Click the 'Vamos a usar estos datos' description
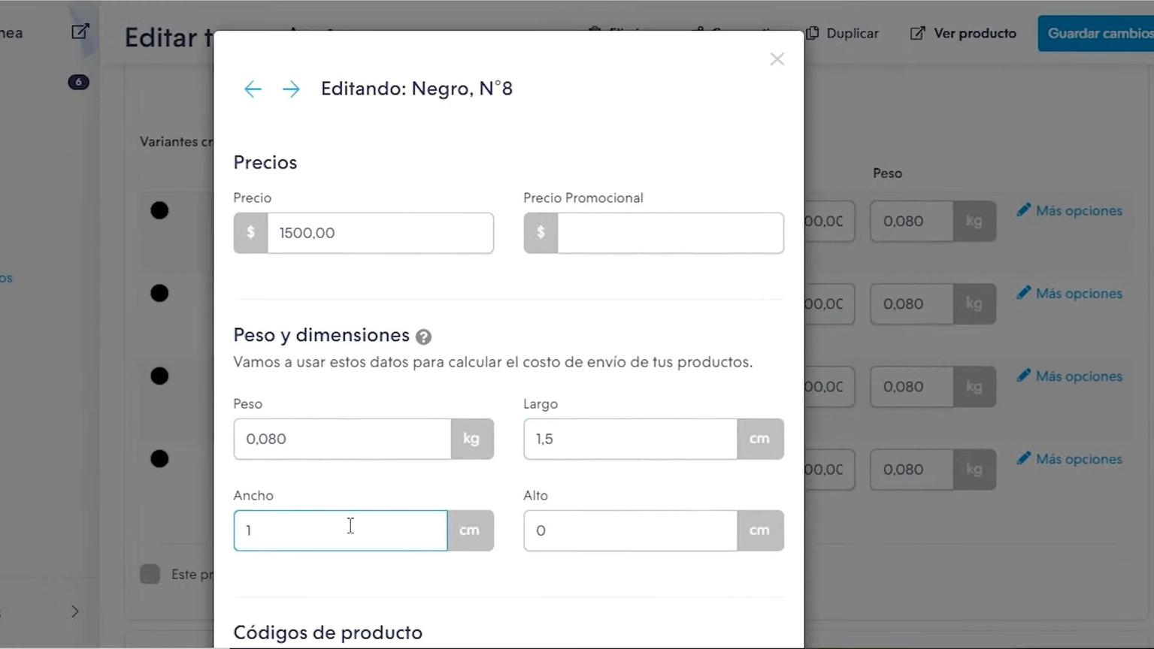This screenshot has height=649, width=1154. tap(492, 362)
